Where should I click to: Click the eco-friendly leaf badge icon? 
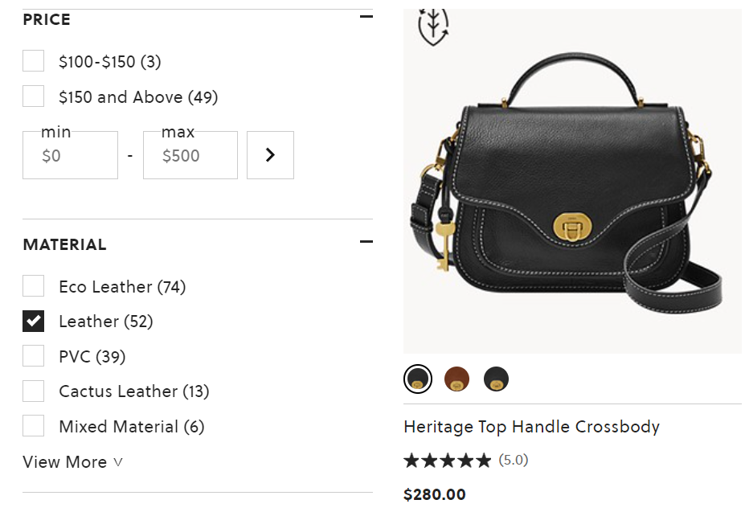point(433,25)
